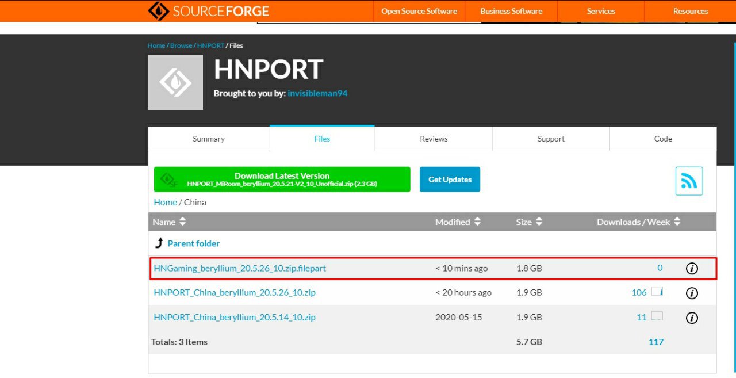Image resolution: width=736 pixels, height=378 pixels.
Task: Open the Services menu
Action: [601, 11]
